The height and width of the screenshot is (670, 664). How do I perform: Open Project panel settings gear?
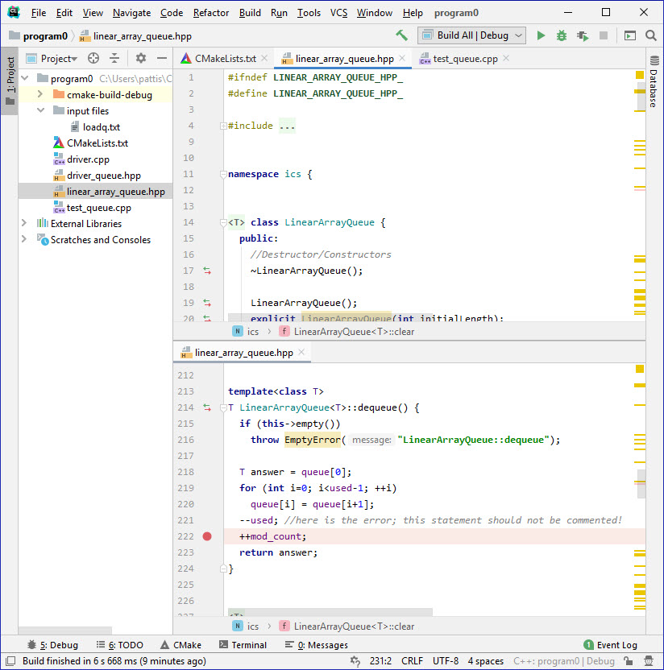click(x=141, y=58)
